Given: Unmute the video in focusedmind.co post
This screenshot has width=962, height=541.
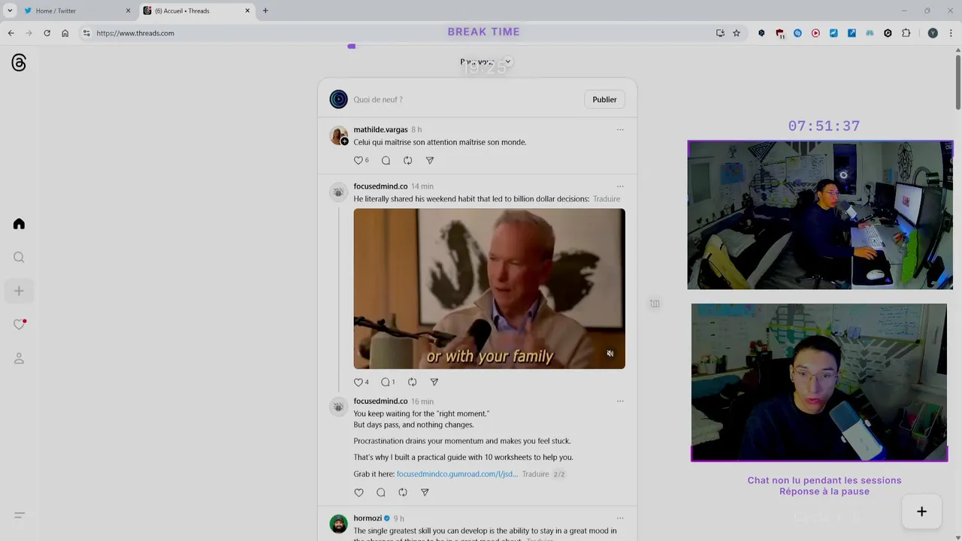Looking at the screenshot, I should [x=610, y=353].
